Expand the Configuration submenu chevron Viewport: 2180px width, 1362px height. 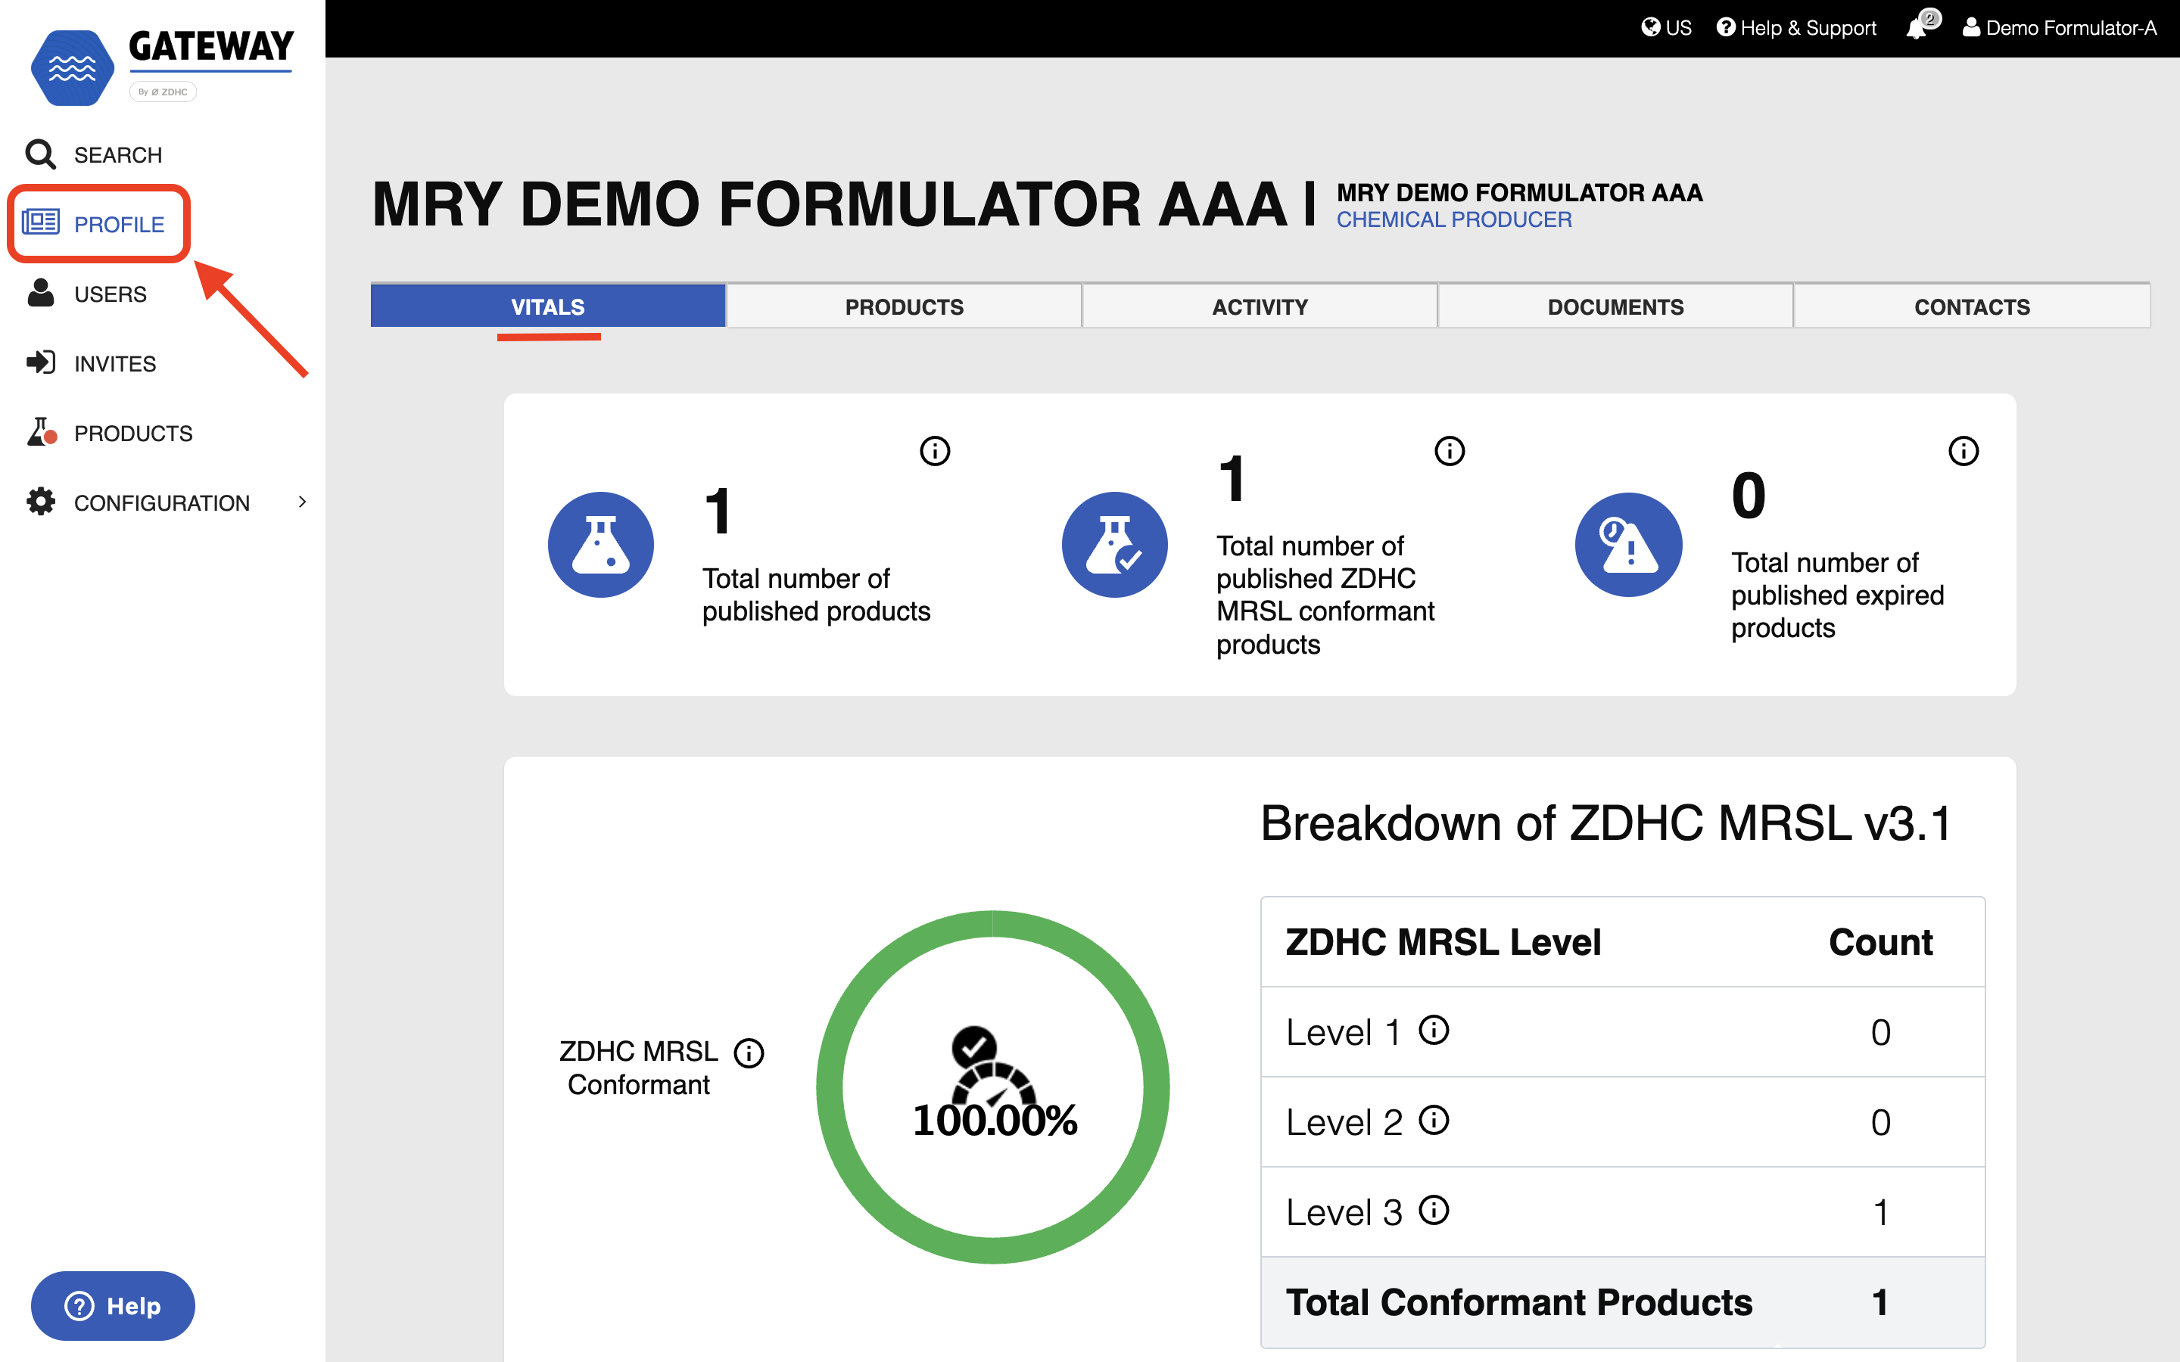[x=303, y=502]
